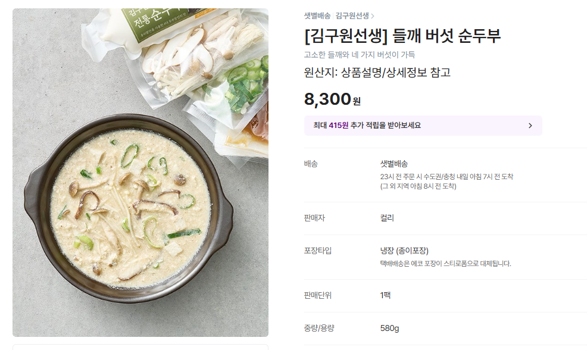Open the 들깨 버섯 순두부 product photo
The image size is (587, 350).
click(140, 173)
